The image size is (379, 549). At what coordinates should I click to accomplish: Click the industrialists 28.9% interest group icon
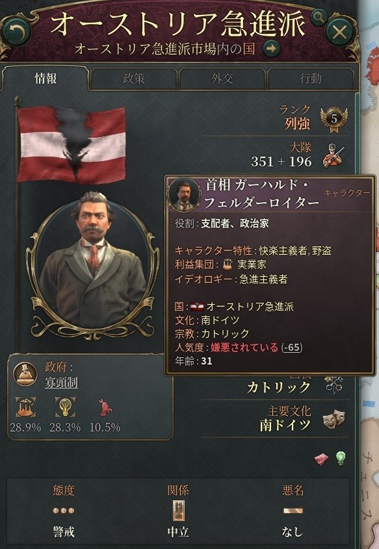(x=25, y=407)
